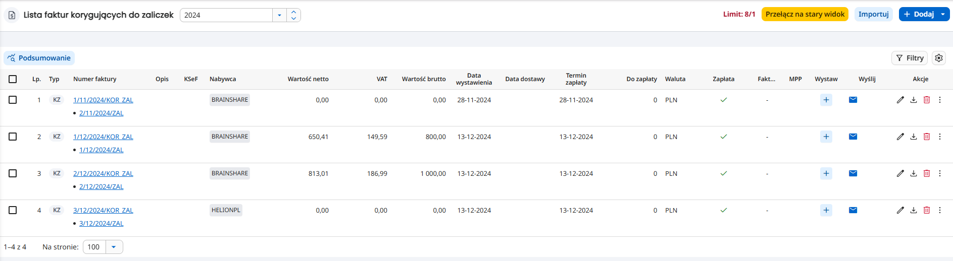Click the edit pencil icon for invoice 1/11/2024/KOR_ZAL
This screenshot has width=953, height=261.
tap(900, 100)
